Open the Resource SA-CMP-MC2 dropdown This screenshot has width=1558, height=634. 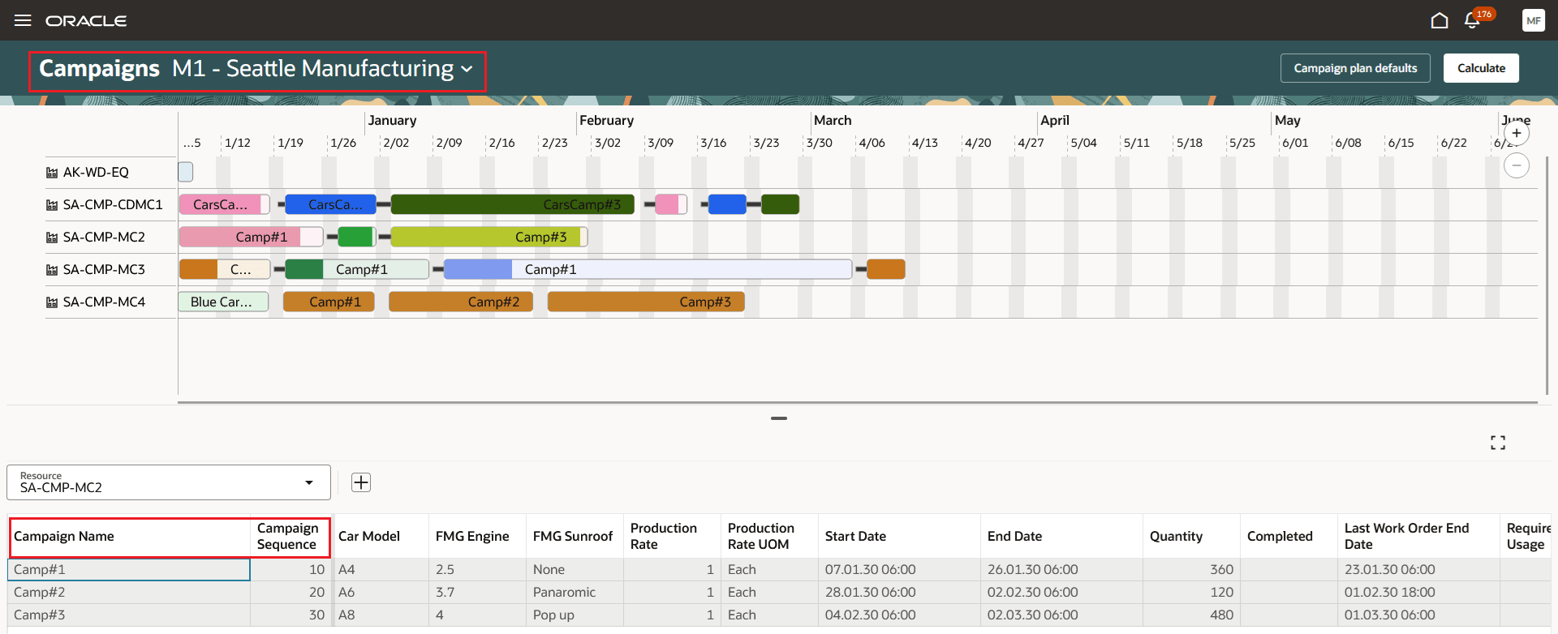tap(169, 482)
